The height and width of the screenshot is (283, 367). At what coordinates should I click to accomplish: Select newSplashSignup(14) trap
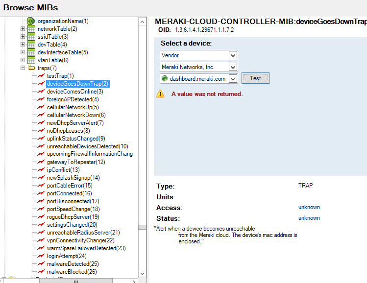73,178
